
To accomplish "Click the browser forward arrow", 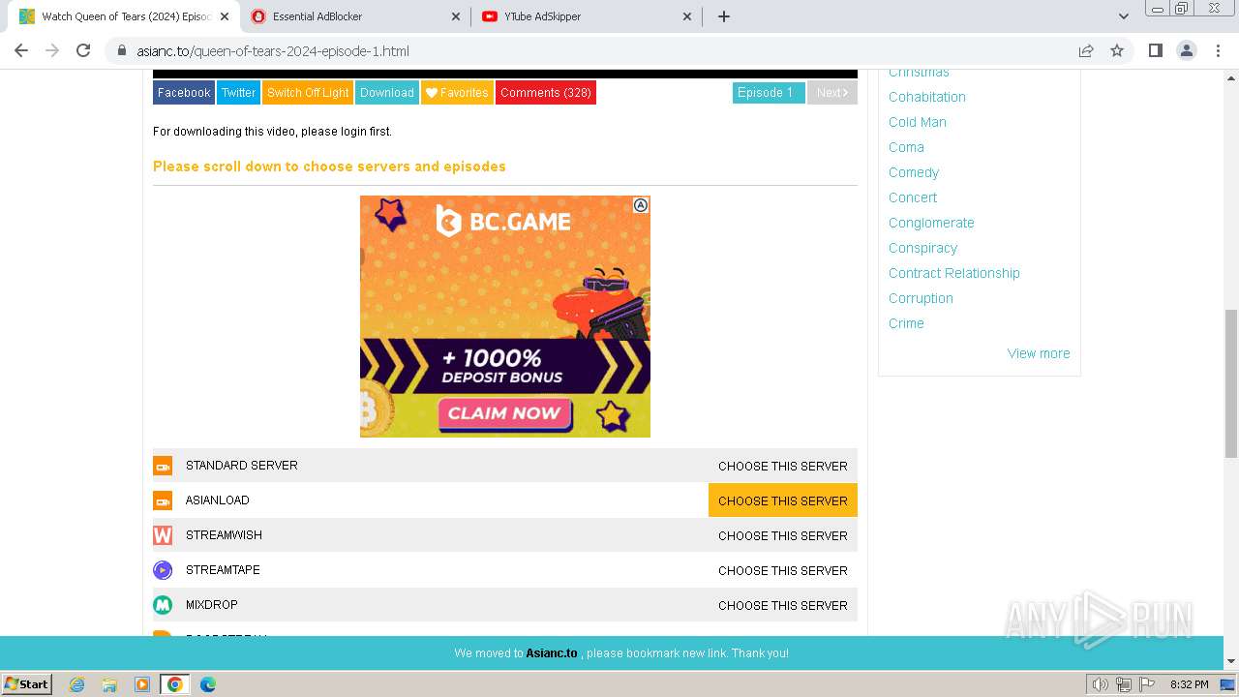I will [52, 50].
